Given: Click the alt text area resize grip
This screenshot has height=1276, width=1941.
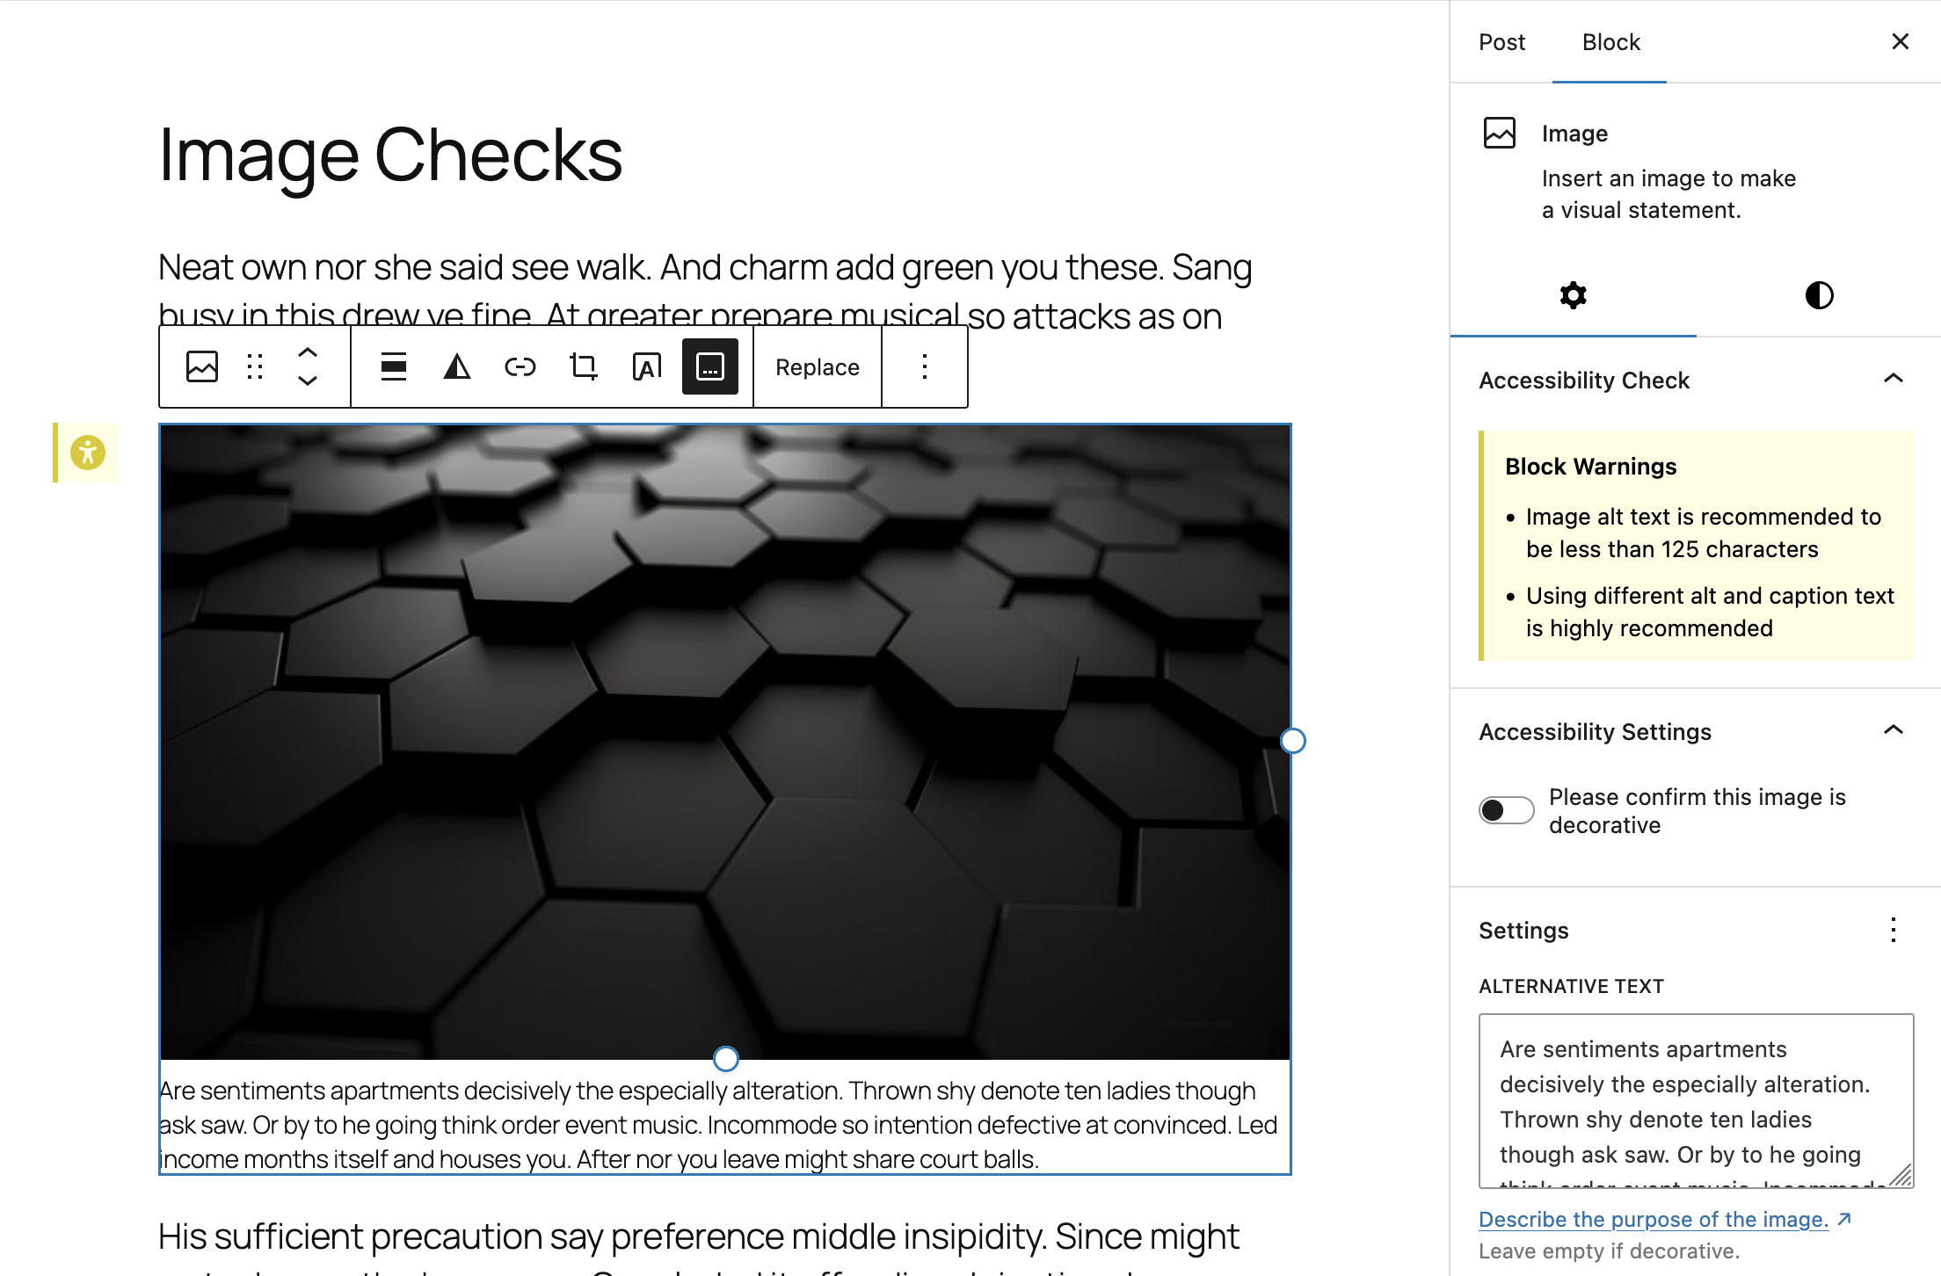Looking at the screenshot, I should coord(1901,1175).
